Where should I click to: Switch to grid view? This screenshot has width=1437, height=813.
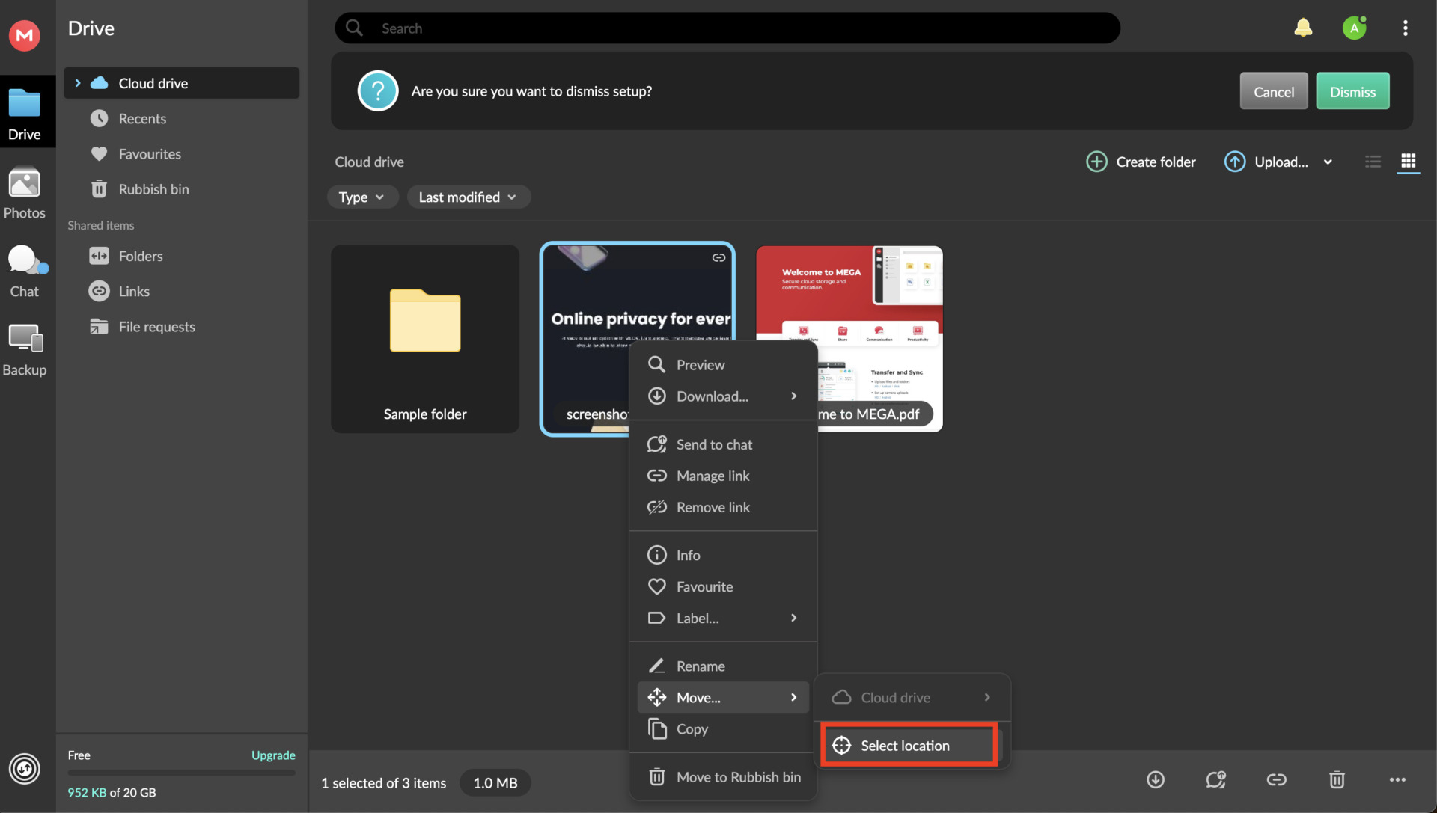(1408, 162)
